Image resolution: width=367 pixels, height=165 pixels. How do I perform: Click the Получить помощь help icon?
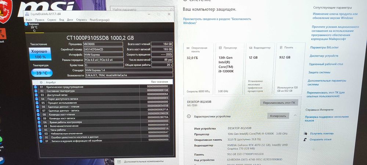click(x=305, y=133)
